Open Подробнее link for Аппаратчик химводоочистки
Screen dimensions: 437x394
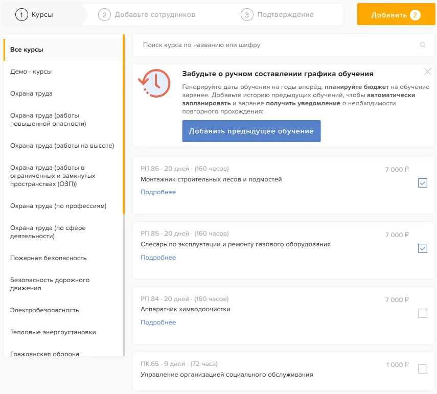(158, 322)
